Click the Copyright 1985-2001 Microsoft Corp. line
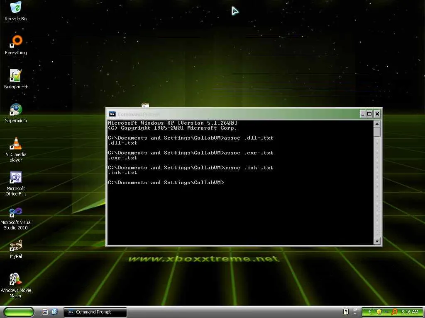Image resolution: width=425 pixels, height=318 pixels. click(x=172, y=128)
